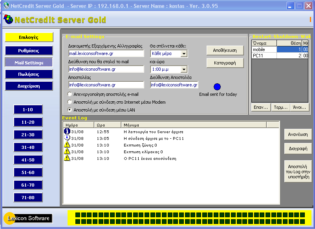Image resolution: width=315 pixels, height=229 pixels.
Task: Show stations 31-40
Action: tap(28, 147)
